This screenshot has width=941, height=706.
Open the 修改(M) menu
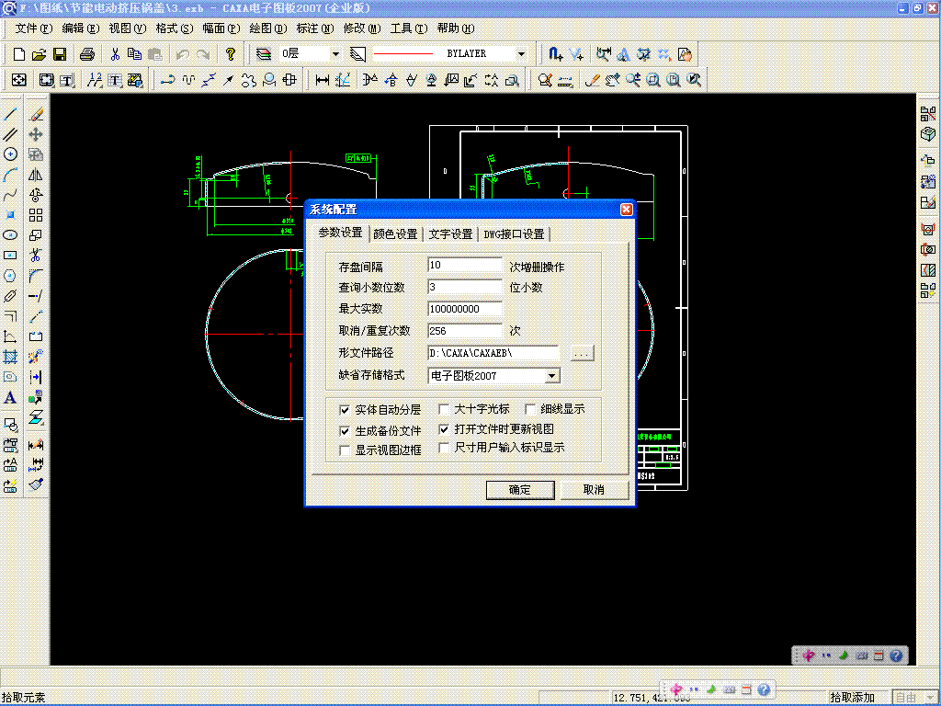click(x=362, y=28)
